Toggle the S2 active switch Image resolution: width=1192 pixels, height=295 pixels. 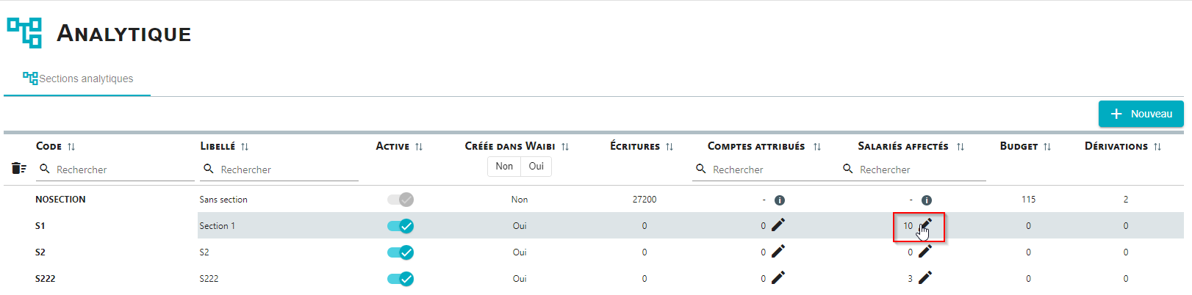pos(401,252)
